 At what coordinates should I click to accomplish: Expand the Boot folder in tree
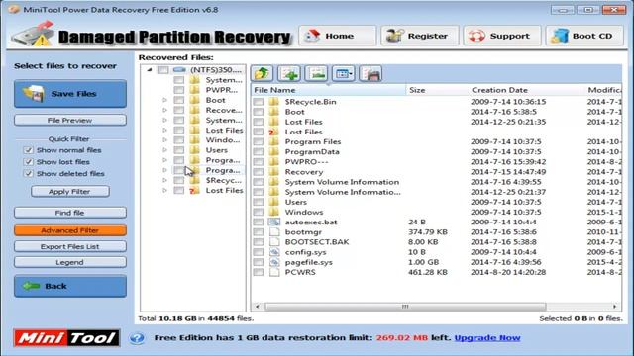click(x=165, y=100)
